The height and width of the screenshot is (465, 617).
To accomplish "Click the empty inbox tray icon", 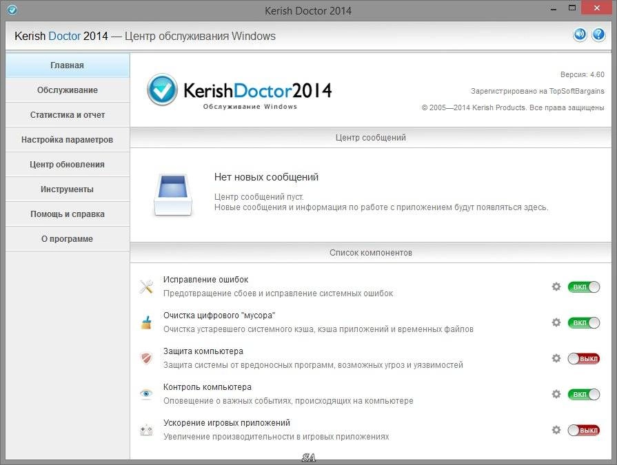I will pos(173,194).
